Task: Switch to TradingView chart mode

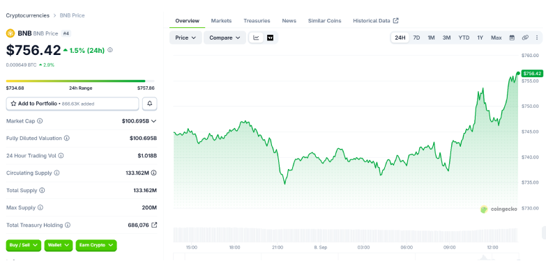Action: (271, 38)
